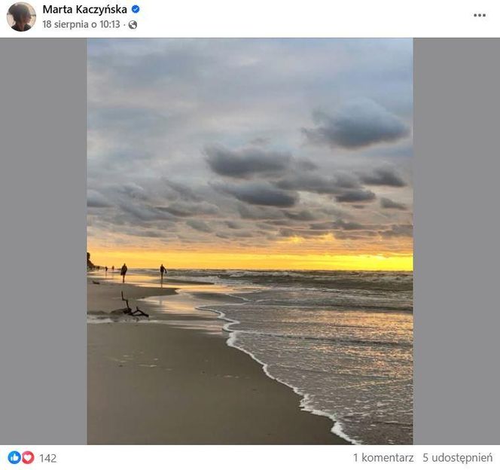Click the red heart reaction icon

click(x=27, y=457)
